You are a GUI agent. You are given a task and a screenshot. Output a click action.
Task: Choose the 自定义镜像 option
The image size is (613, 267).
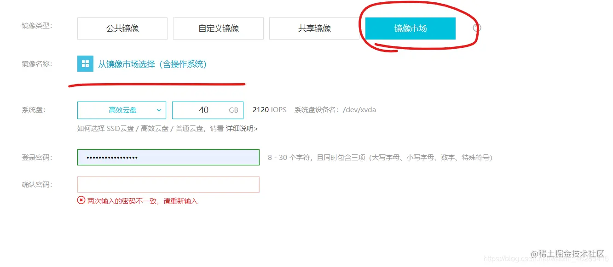coord(218,28)
